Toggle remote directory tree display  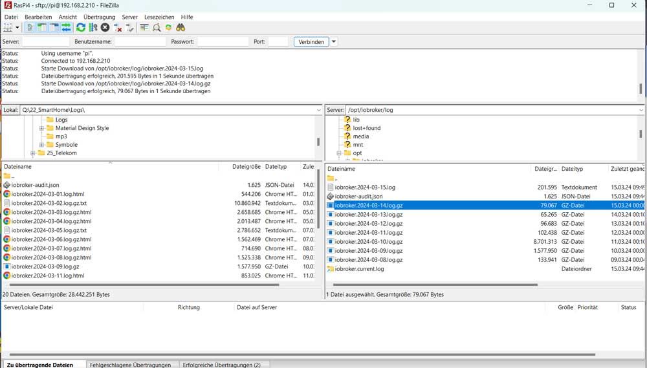click(54, 28)
